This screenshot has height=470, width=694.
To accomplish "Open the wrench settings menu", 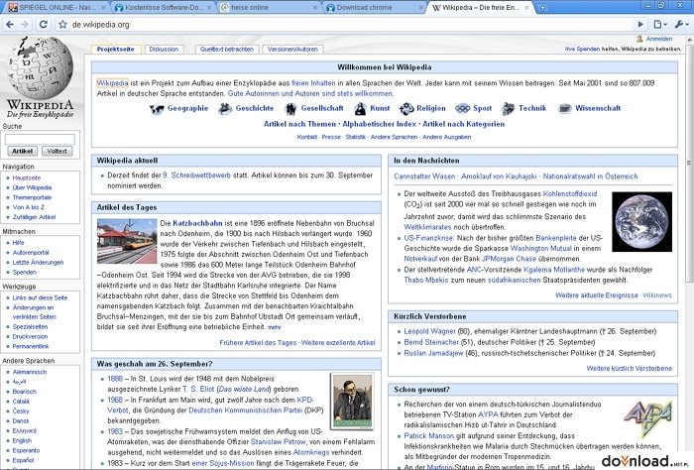I will tap(681, 25).
